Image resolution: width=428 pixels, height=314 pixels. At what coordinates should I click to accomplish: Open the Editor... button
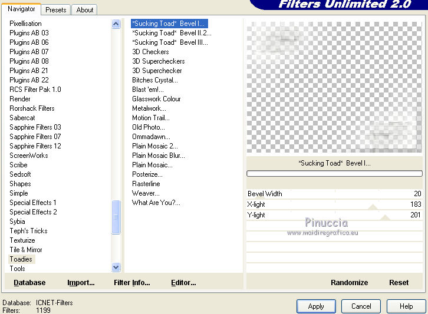point(183,283)
